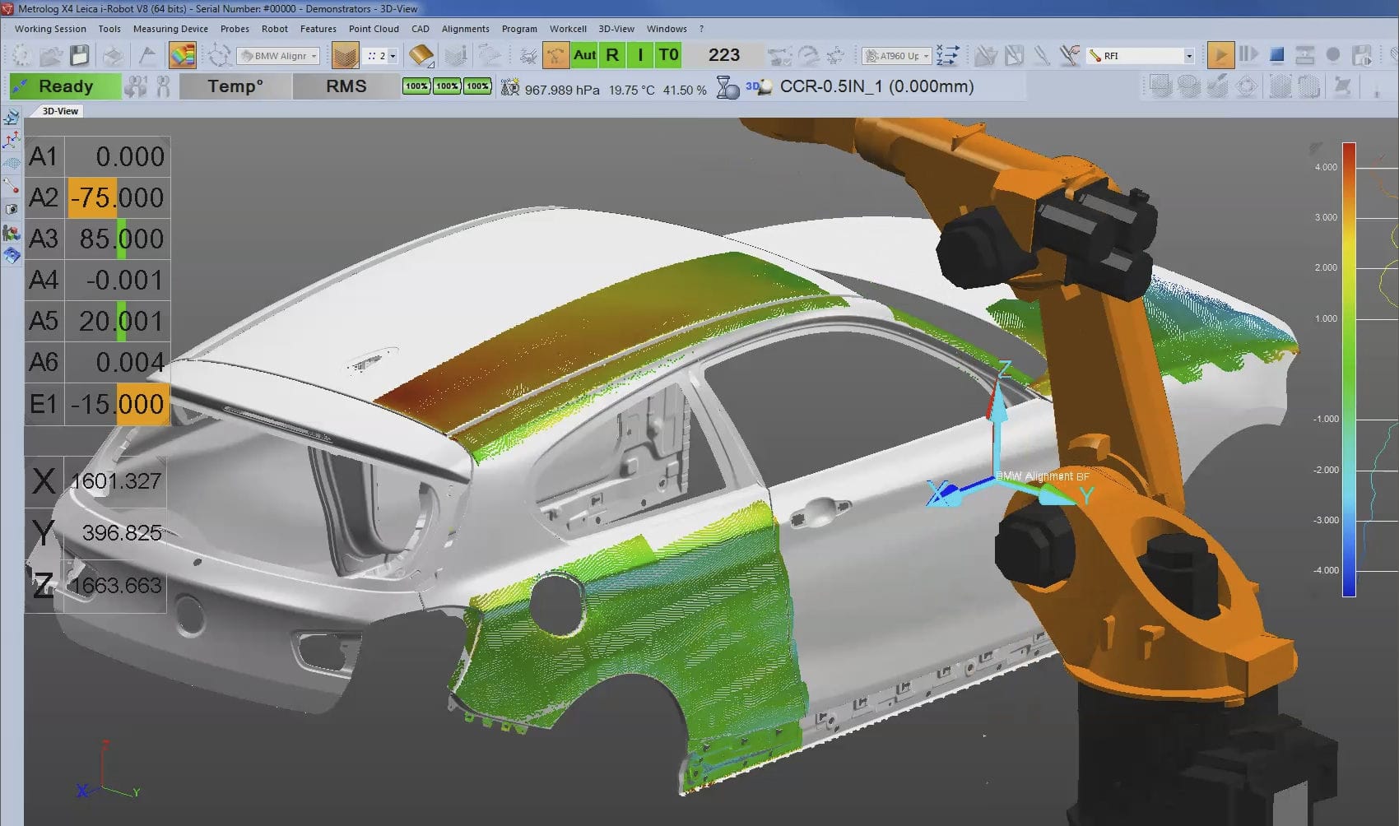The image size is (1399, 826).
Task: Open the camera snapshot tool in left sidebar
Action: tap(12, 208)
